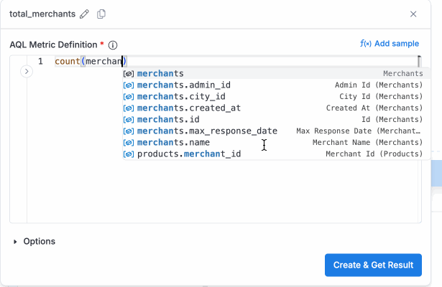The image size is (442, 287).
Task: Click the icon beside merchants.city_id suggestion
Action: coord(129,97)
